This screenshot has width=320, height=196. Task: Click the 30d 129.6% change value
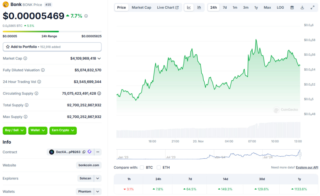pyautogui.click(x=261, y=189)
